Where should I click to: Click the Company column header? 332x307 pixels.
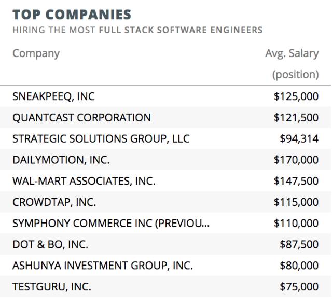click(x=36, y=53)
